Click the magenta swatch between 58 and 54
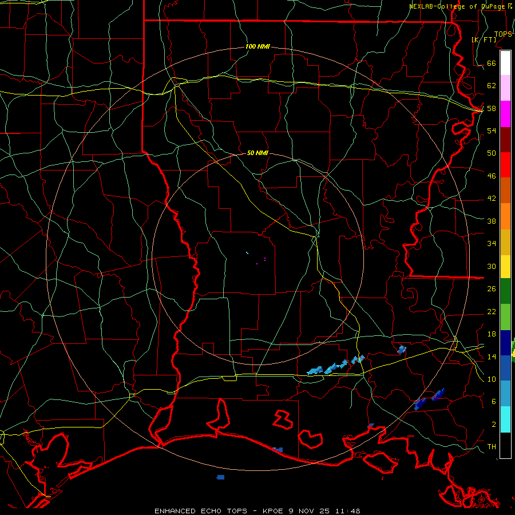 [x=505, y=114]
